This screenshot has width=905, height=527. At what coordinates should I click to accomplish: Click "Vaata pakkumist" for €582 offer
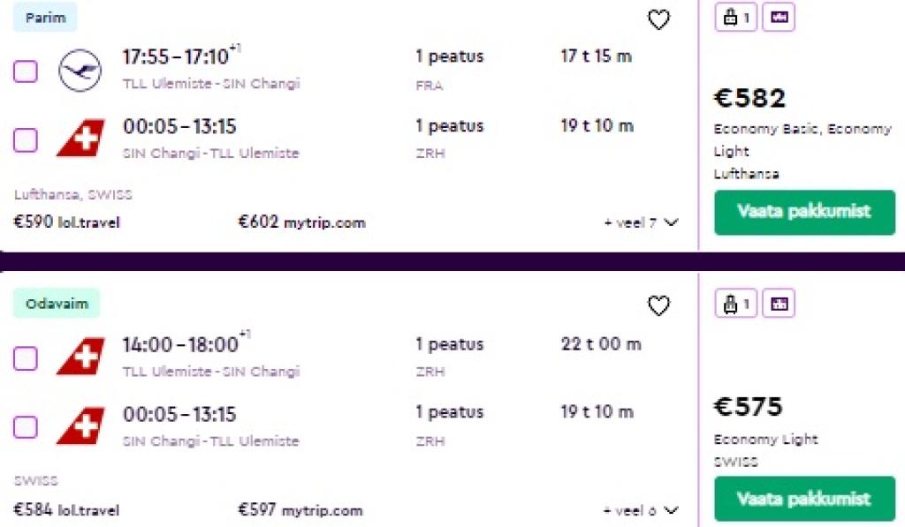804,212
